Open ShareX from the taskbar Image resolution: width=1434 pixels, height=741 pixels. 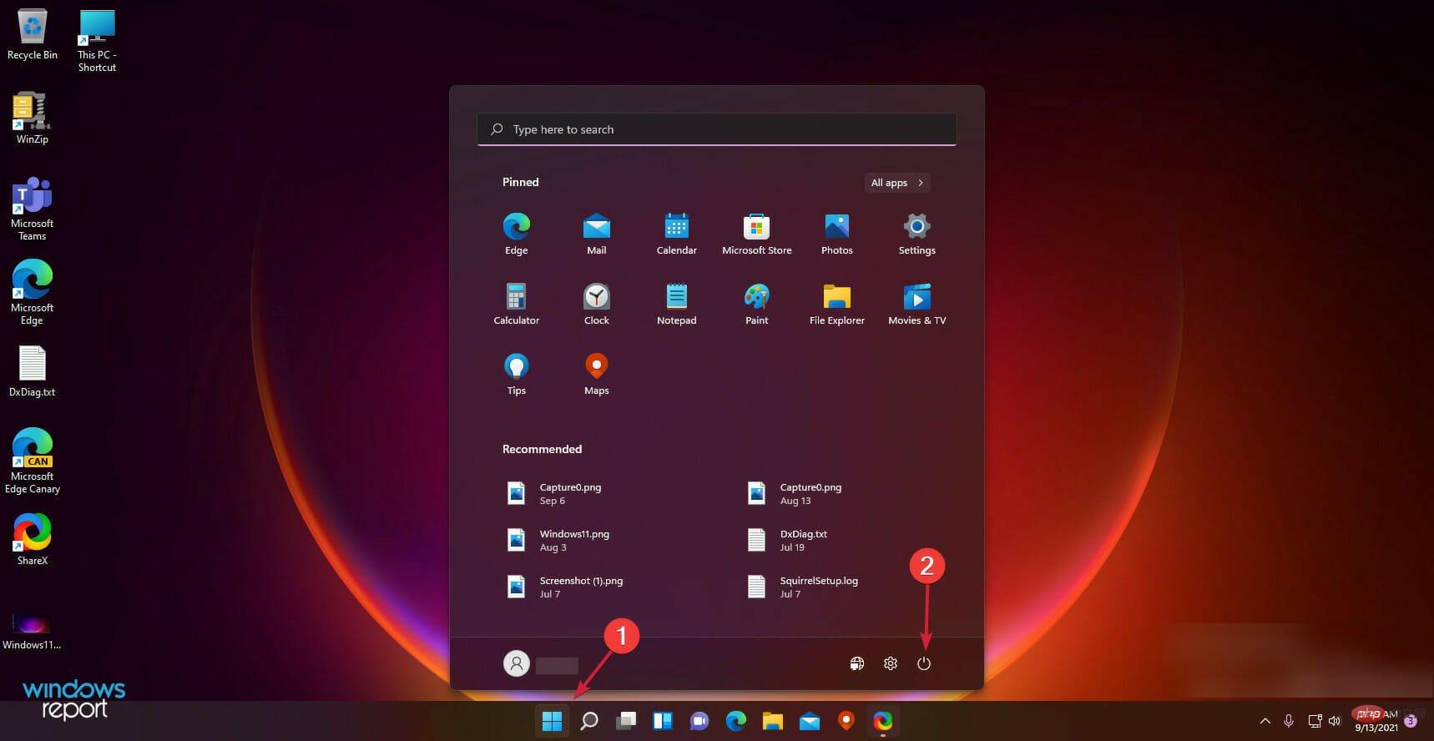click(883, 721)
